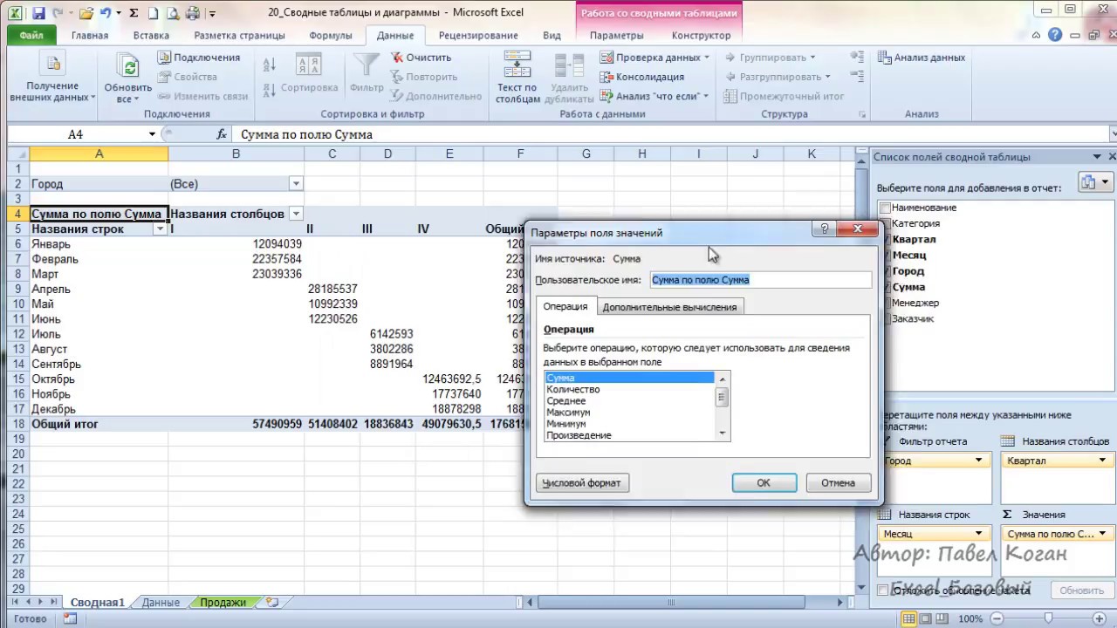Viewport: 1117px width, 628px height.
Task: Open the Город (Все) filter dropdown
Action: 296,184
